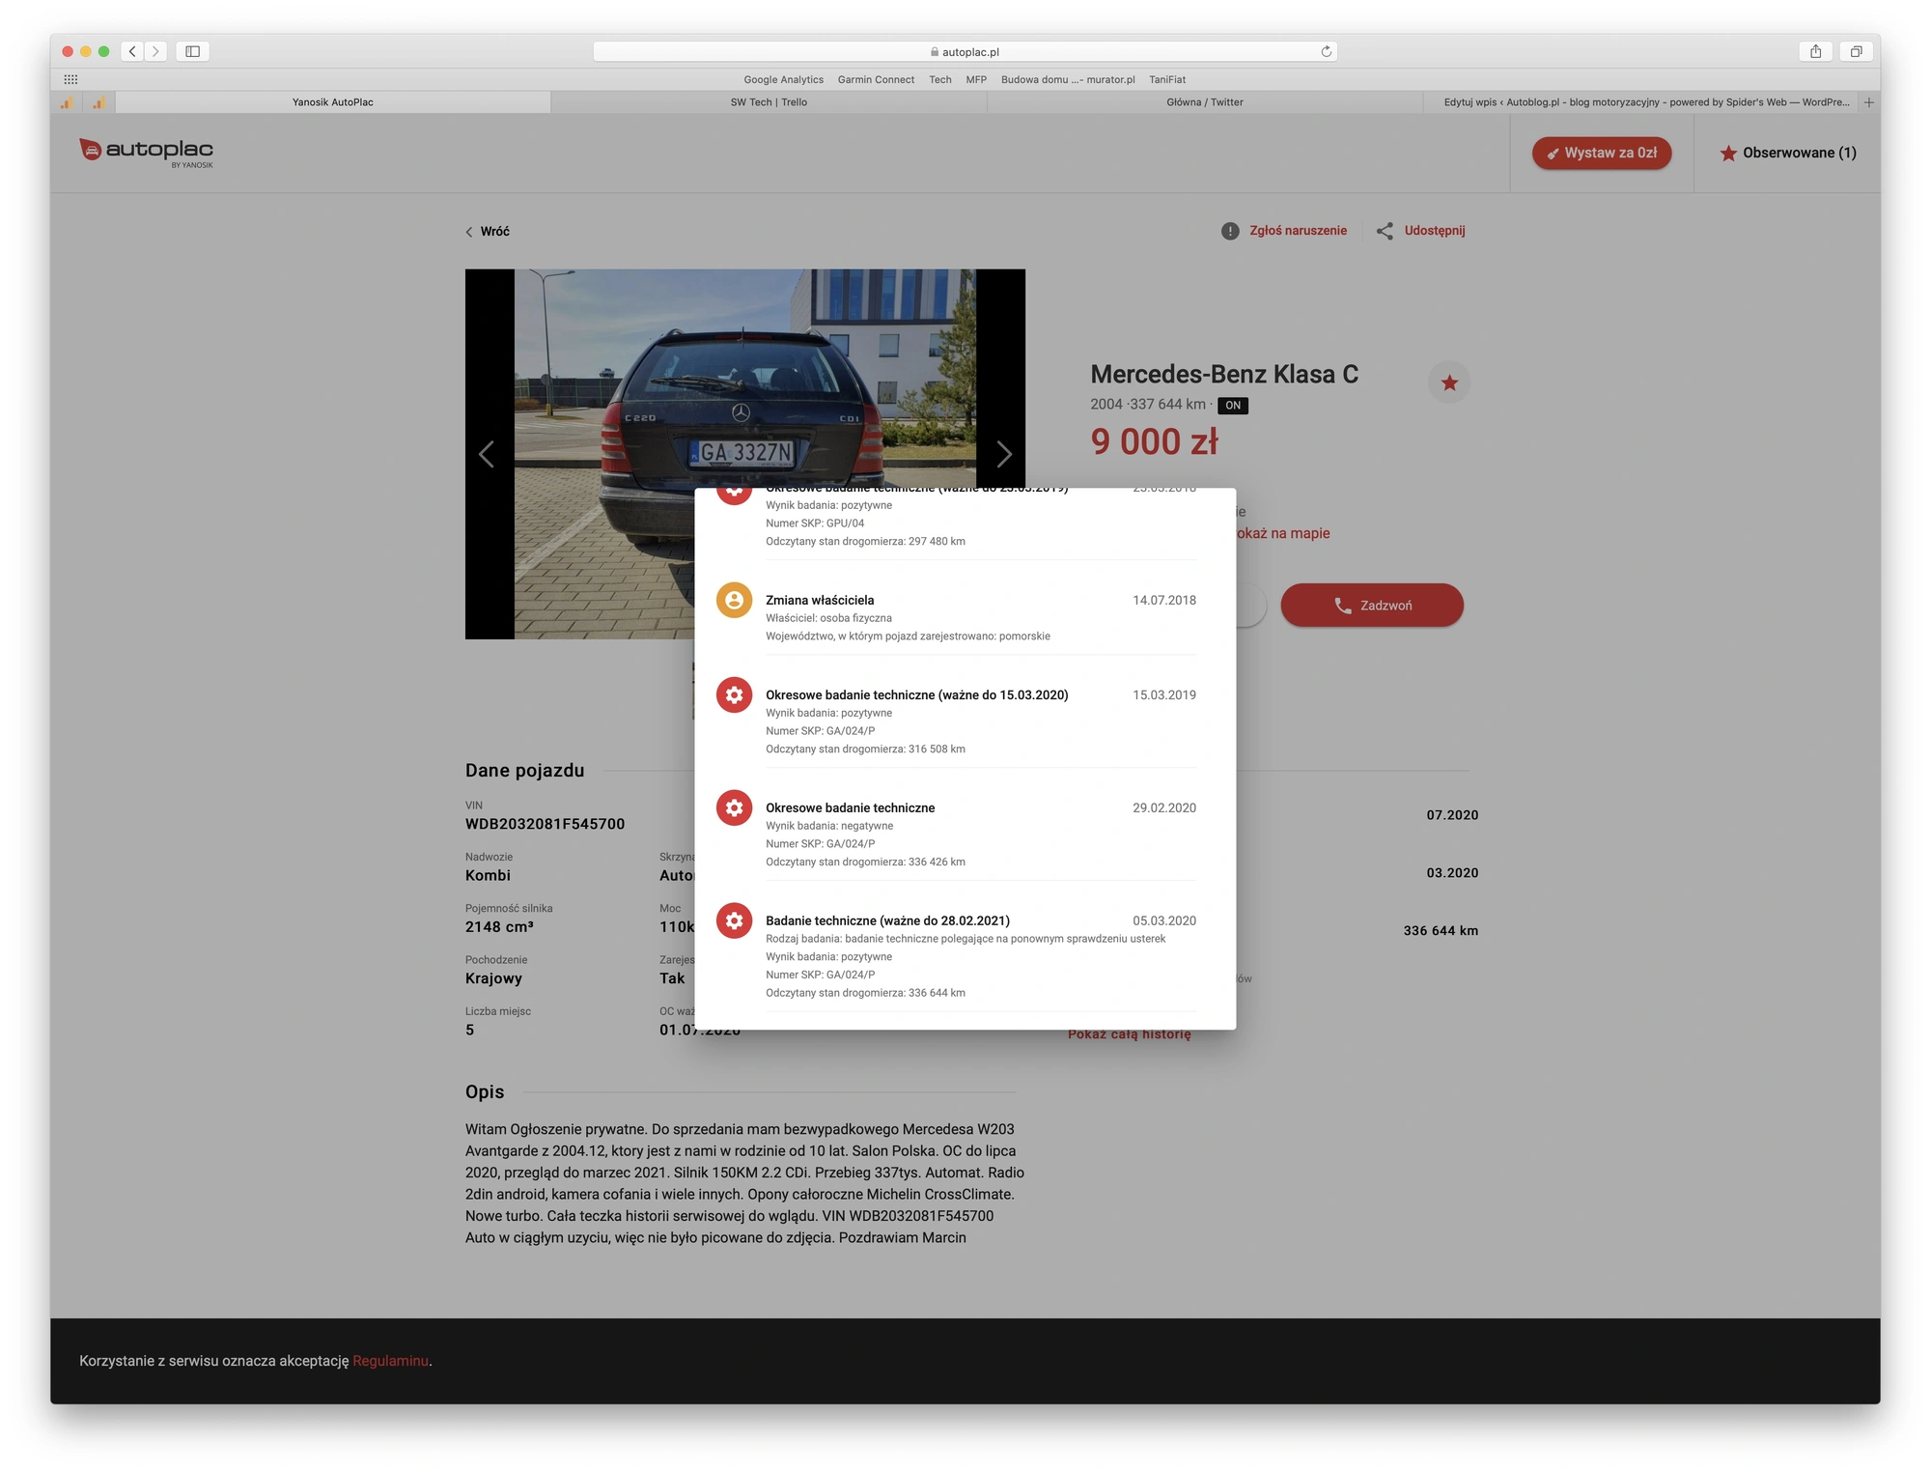The height and width of the screenshot is (1471, 1931).
Task: Switch to Edytuj wpis Autoblog.pl tab
Action: pyautogui.click(x=1641, y=101)
